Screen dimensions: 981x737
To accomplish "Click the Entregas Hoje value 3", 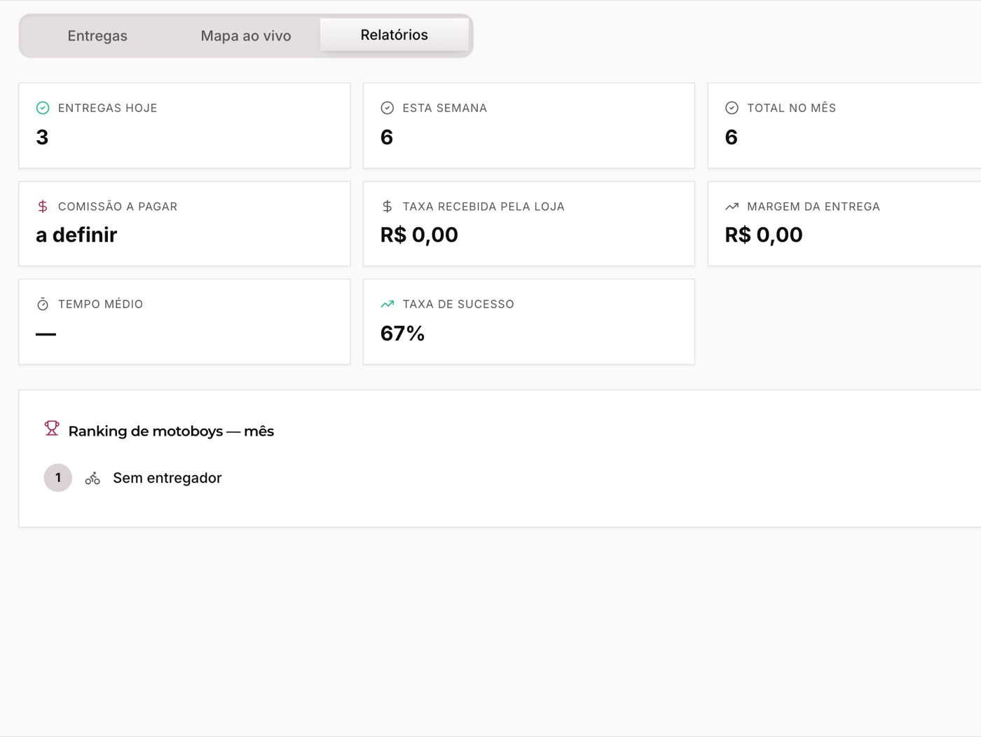I will [42, 137].
